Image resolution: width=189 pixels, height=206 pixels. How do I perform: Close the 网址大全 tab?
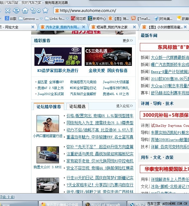[x=33, y=27]
